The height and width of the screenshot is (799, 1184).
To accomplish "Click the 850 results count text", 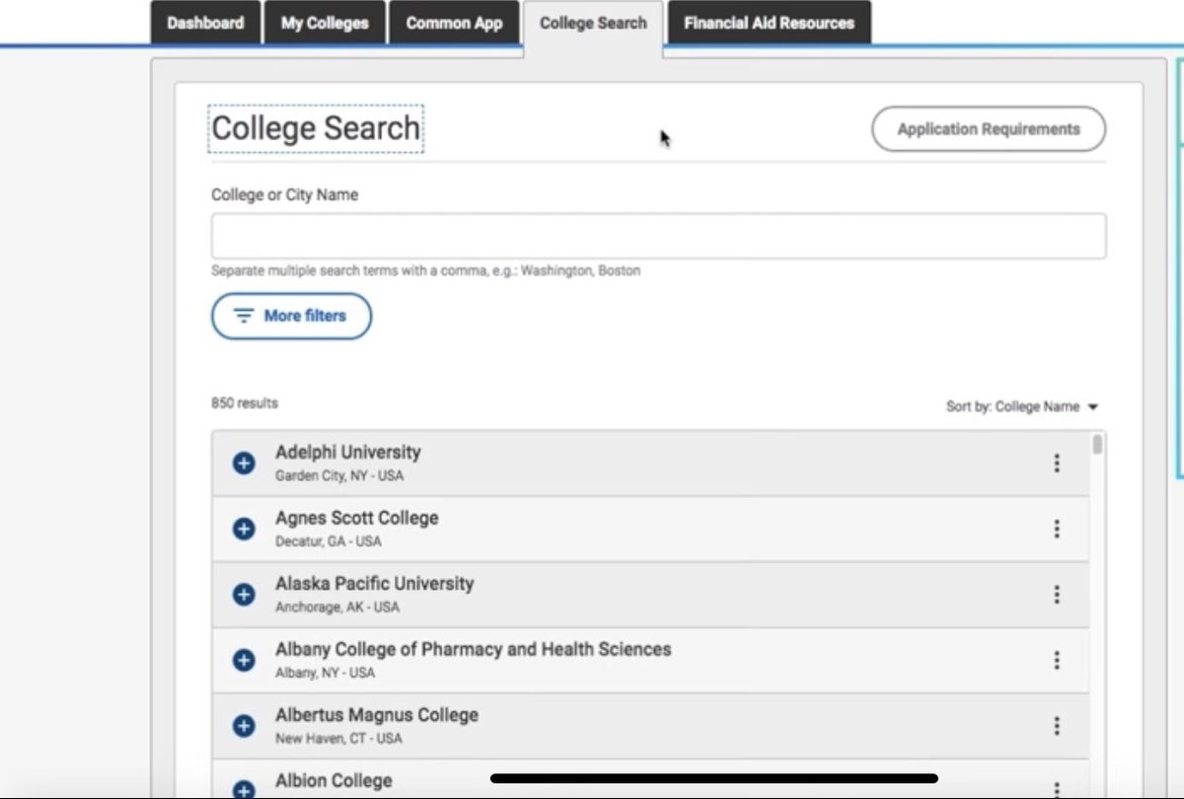I will (x=245, y=403).
